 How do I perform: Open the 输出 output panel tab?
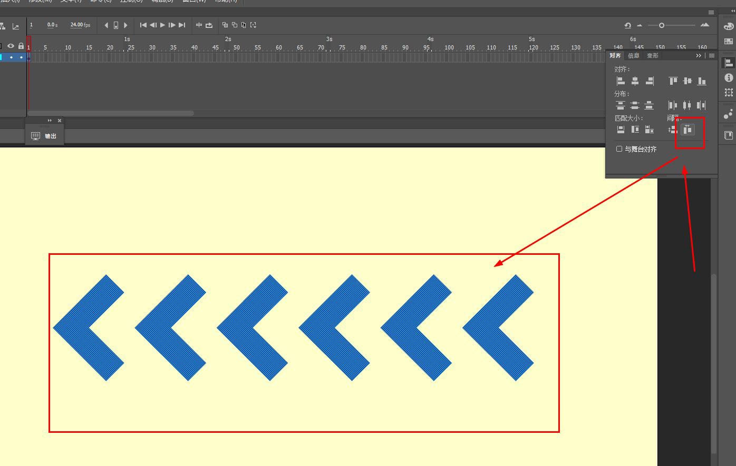point(44,136)
